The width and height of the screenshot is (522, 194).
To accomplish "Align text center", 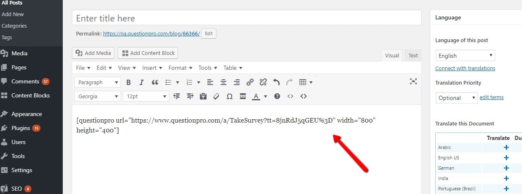I will point(223,82).
